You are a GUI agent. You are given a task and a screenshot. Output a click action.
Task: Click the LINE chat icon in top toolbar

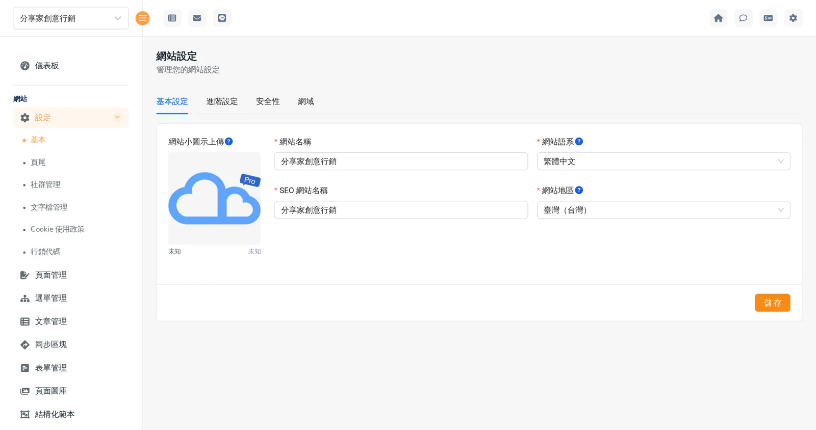[222, 18]
